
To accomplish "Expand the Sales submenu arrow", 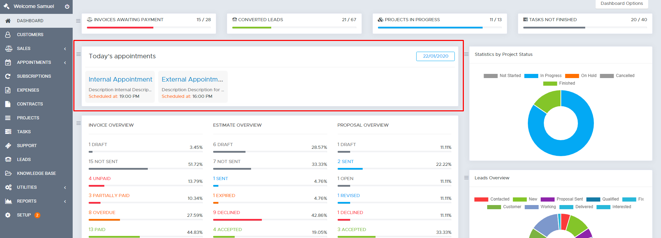I will 65,49.
